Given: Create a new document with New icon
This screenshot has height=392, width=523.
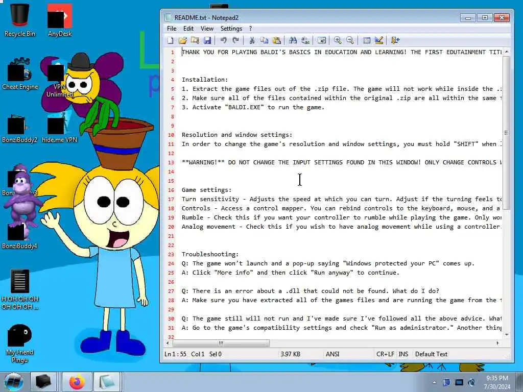Looking at the screenshot, I should pyautogui.click(x=171, y=40).
